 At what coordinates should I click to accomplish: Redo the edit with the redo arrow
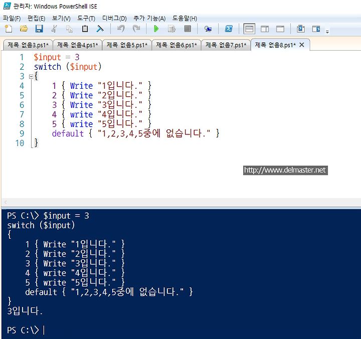[136, 29]
